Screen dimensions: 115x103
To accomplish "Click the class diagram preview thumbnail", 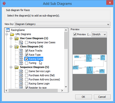I will click(x=90, y=64).
